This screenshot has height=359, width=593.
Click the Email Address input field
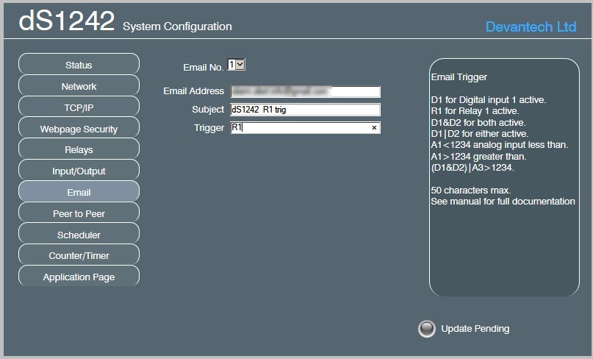[x=305, y=91]
